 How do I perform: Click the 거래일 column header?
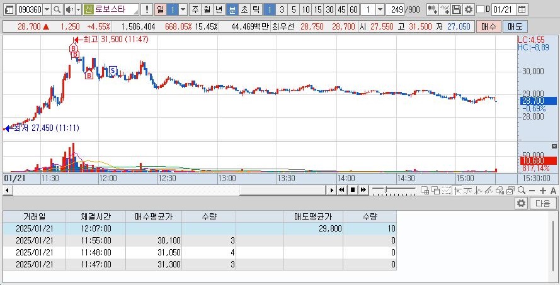point(35,216)
